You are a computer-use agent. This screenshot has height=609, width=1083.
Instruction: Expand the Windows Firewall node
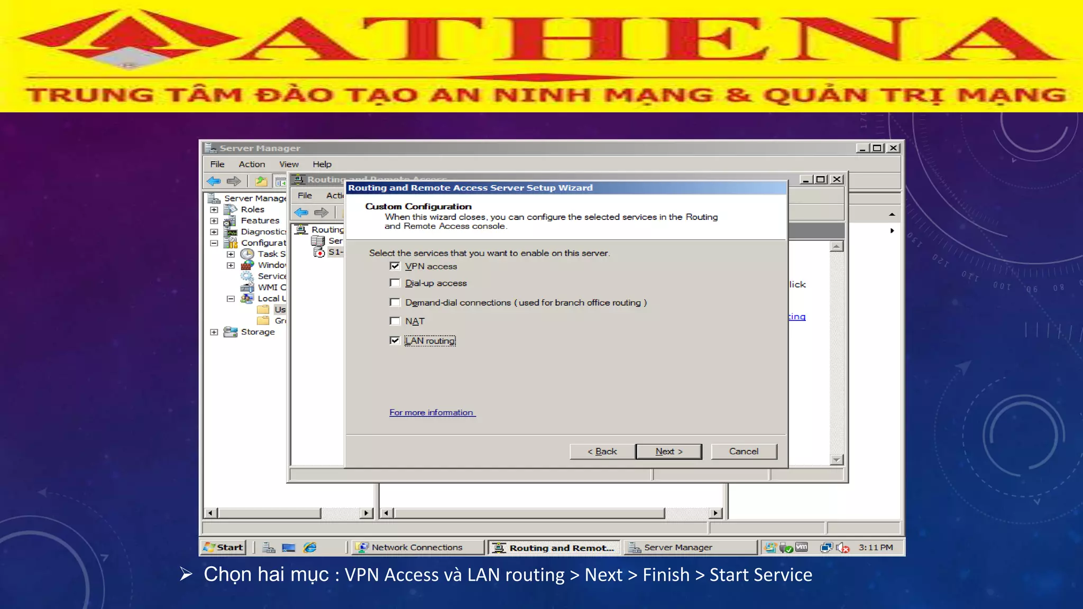tap(231, 265)
